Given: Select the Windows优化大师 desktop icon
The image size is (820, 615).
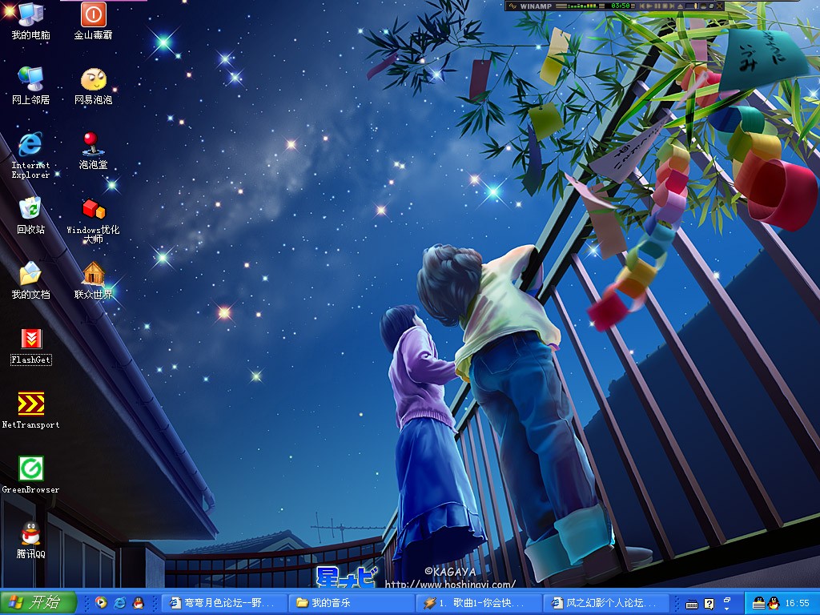Looking at the screenshot, I should pyautogui.click(x=93, y=221).
